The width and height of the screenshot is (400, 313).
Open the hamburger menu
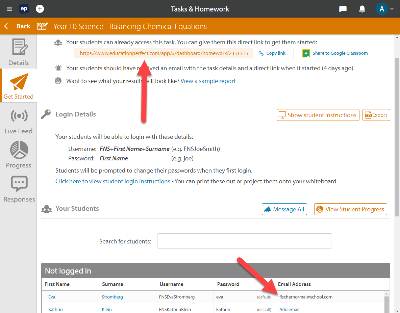coord(9,9)
